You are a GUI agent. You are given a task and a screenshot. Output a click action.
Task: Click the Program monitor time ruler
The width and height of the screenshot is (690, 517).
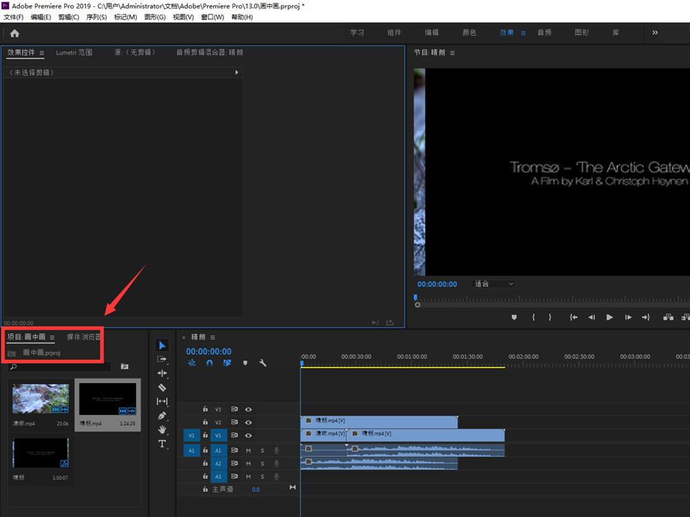point(552,298)
